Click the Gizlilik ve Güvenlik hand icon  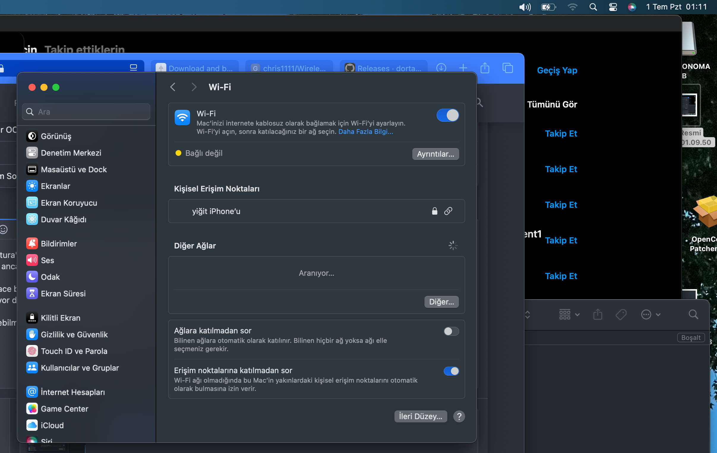click(32, 335)
